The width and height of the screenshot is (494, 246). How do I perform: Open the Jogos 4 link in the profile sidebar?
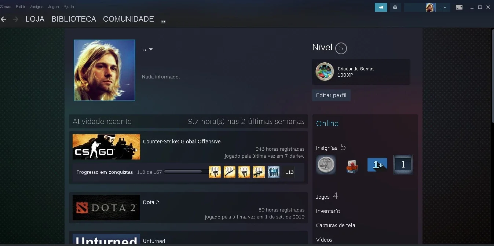(327, 197)
